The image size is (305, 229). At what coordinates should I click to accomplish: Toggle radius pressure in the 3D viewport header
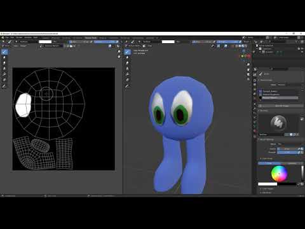coord(214,42)
